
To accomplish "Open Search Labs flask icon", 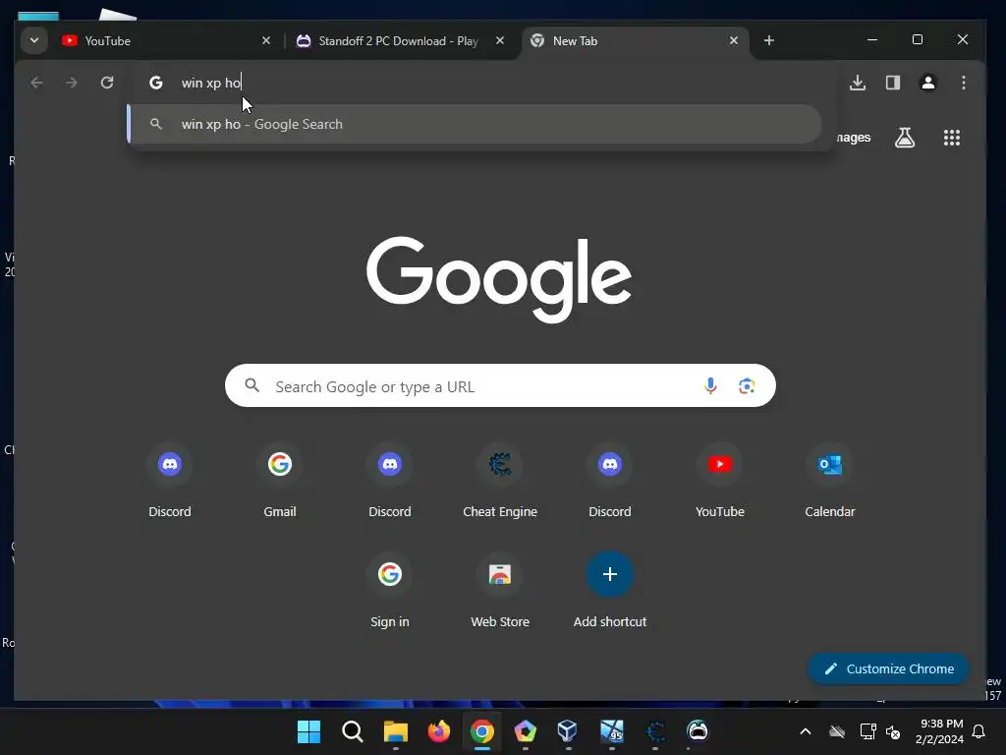I will click(905, 138).
